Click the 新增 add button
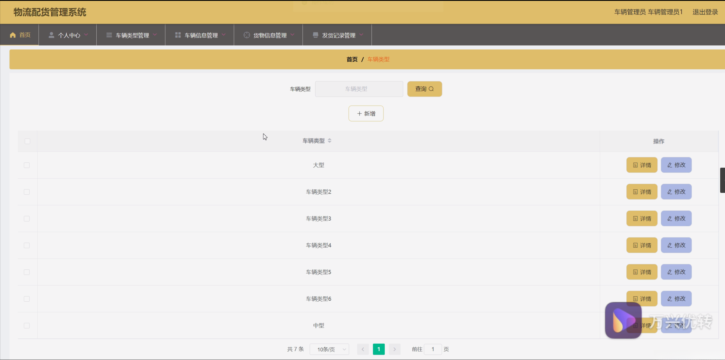Viewport: 725px width, 360px height. tap(366, 114)
